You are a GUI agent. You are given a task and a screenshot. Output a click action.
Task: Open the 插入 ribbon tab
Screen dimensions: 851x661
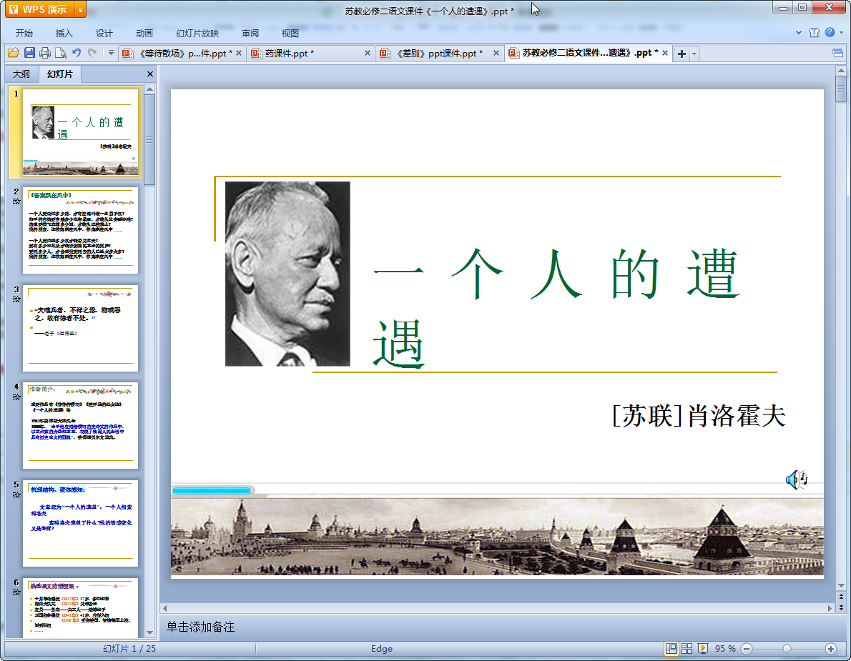[64, 33]
